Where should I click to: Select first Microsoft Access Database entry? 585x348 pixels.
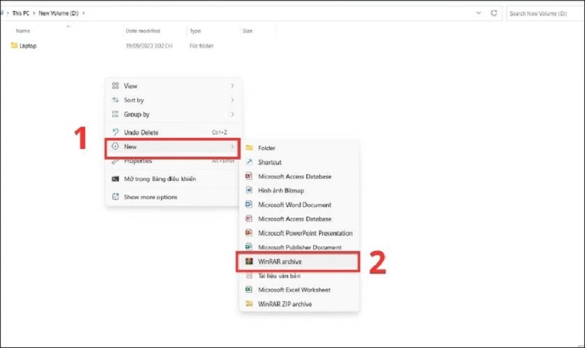pyautogui.click(x=299, y=176)
